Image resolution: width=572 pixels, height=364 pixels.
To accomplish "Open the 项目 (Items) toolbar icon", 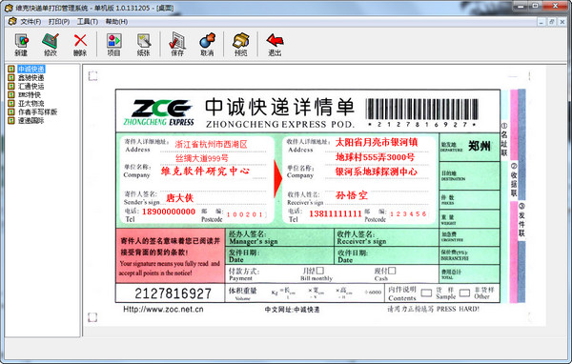I will click(113, 44).
